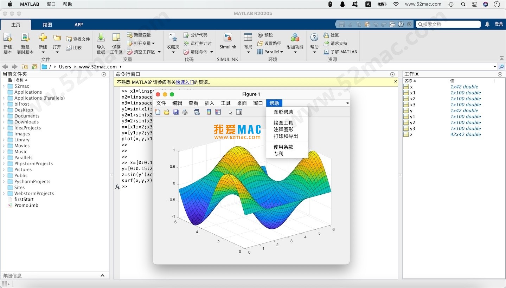Click Compare (比较) in the file section
The height and width of the screenshot is (288, 506).
[74, 48]
